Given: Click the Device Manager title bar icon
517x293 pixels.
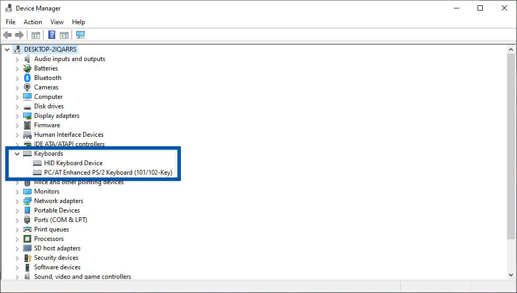Looking at the screenshot, I should [x=8, y=8].
